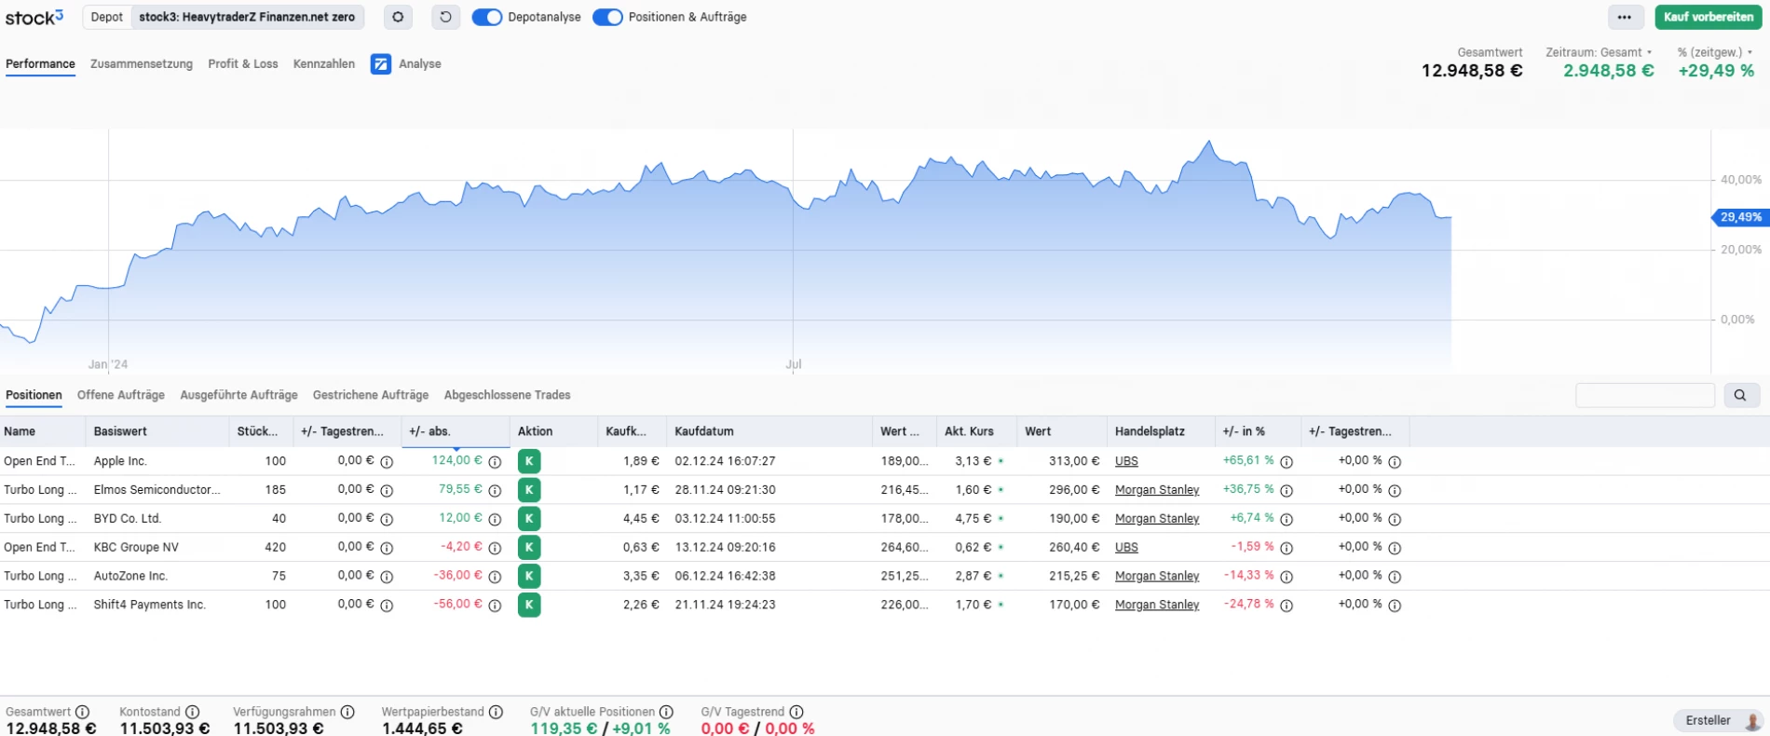This screenshot has height=736, width=1770.
Task: Open the UBS link in Apple row
Action: tap(1126, 461)
